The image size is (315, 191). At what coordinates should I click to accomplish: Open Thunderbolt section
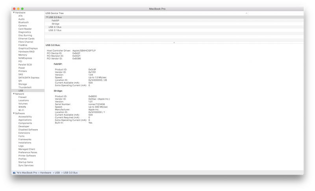pos(25,87)
